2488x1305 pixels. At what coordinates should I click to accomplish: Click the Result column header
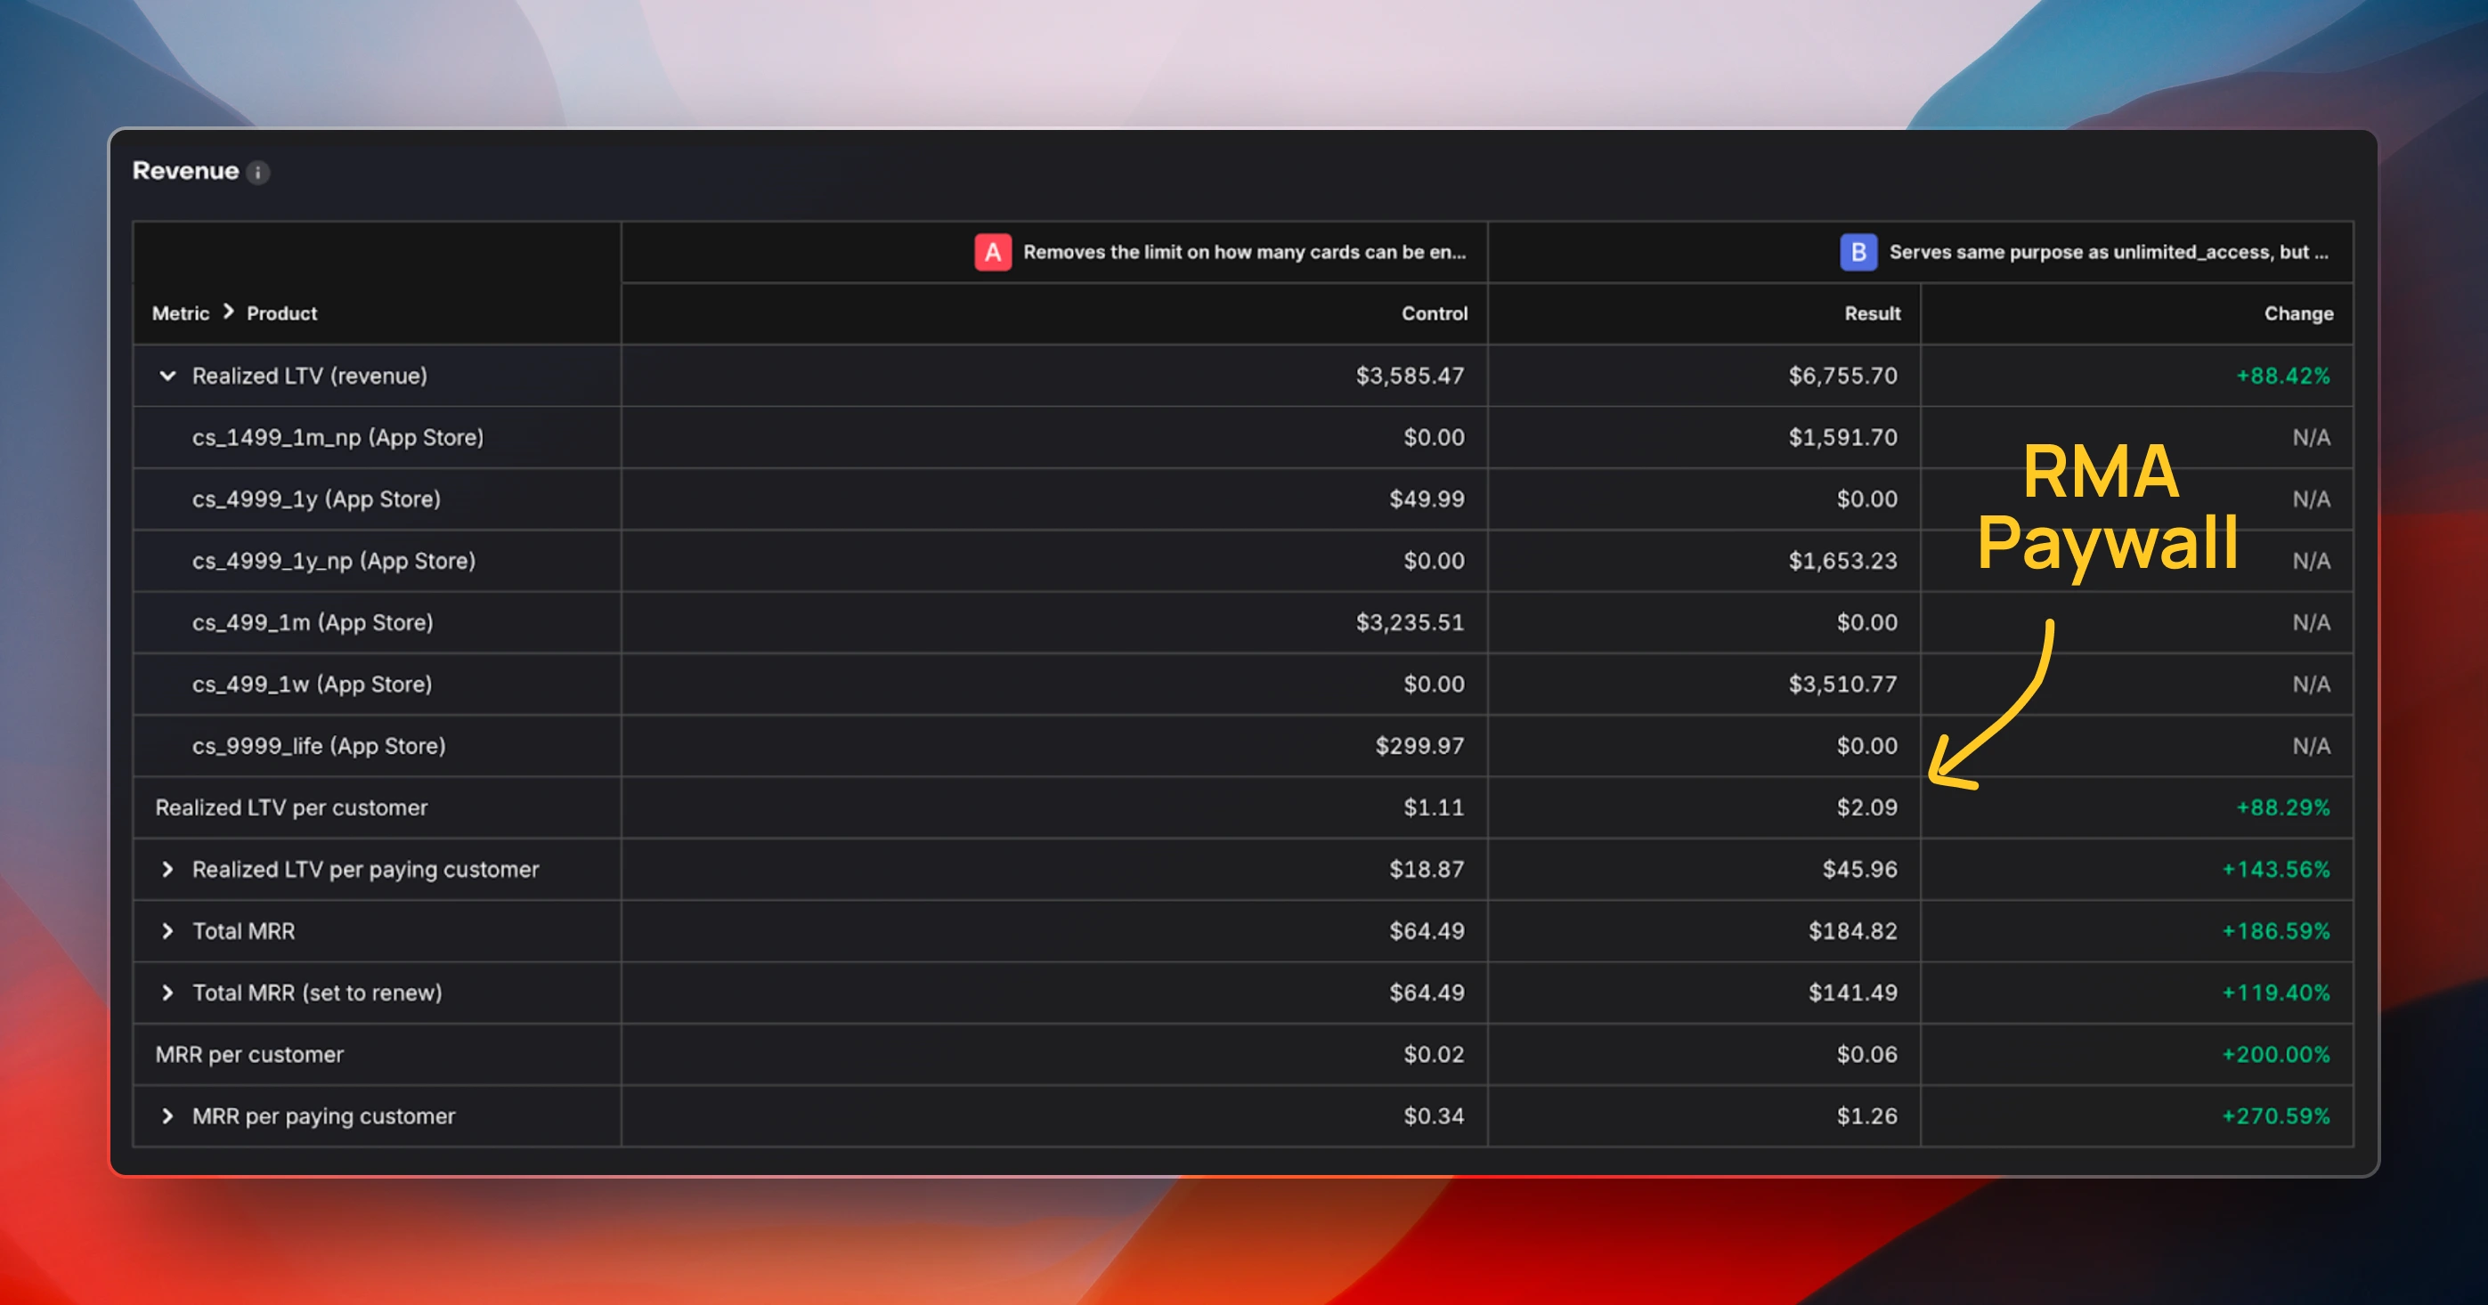[x=1871, y=313]
